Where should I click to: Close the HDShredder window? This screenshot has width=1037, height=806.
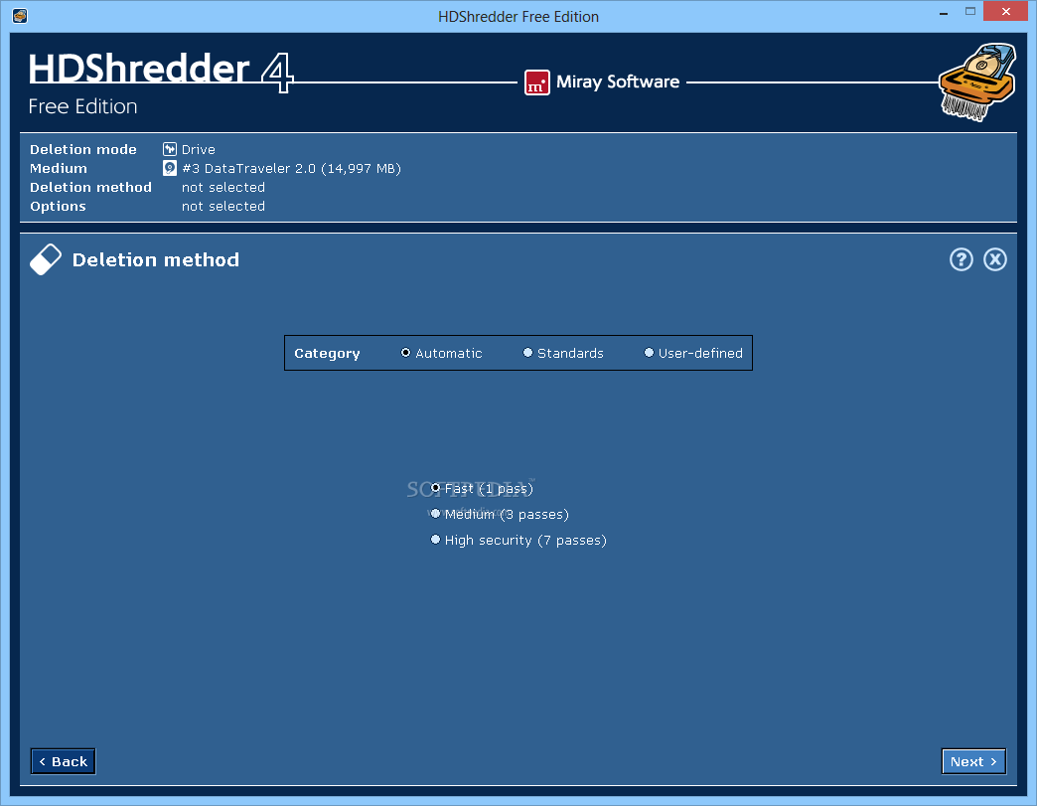point(1006,11)
